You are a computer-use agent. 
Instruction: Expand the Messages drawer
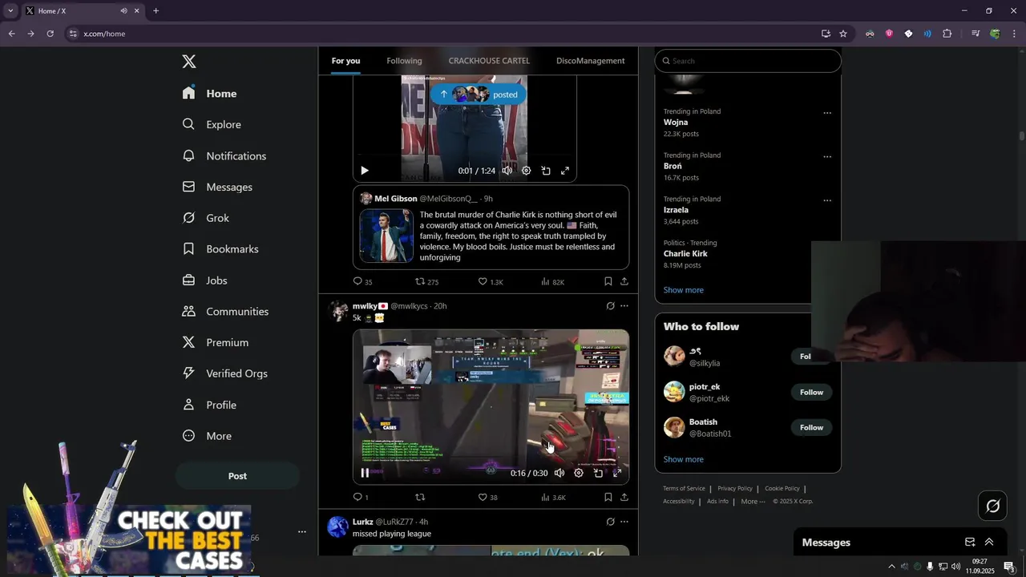(989, 543)
